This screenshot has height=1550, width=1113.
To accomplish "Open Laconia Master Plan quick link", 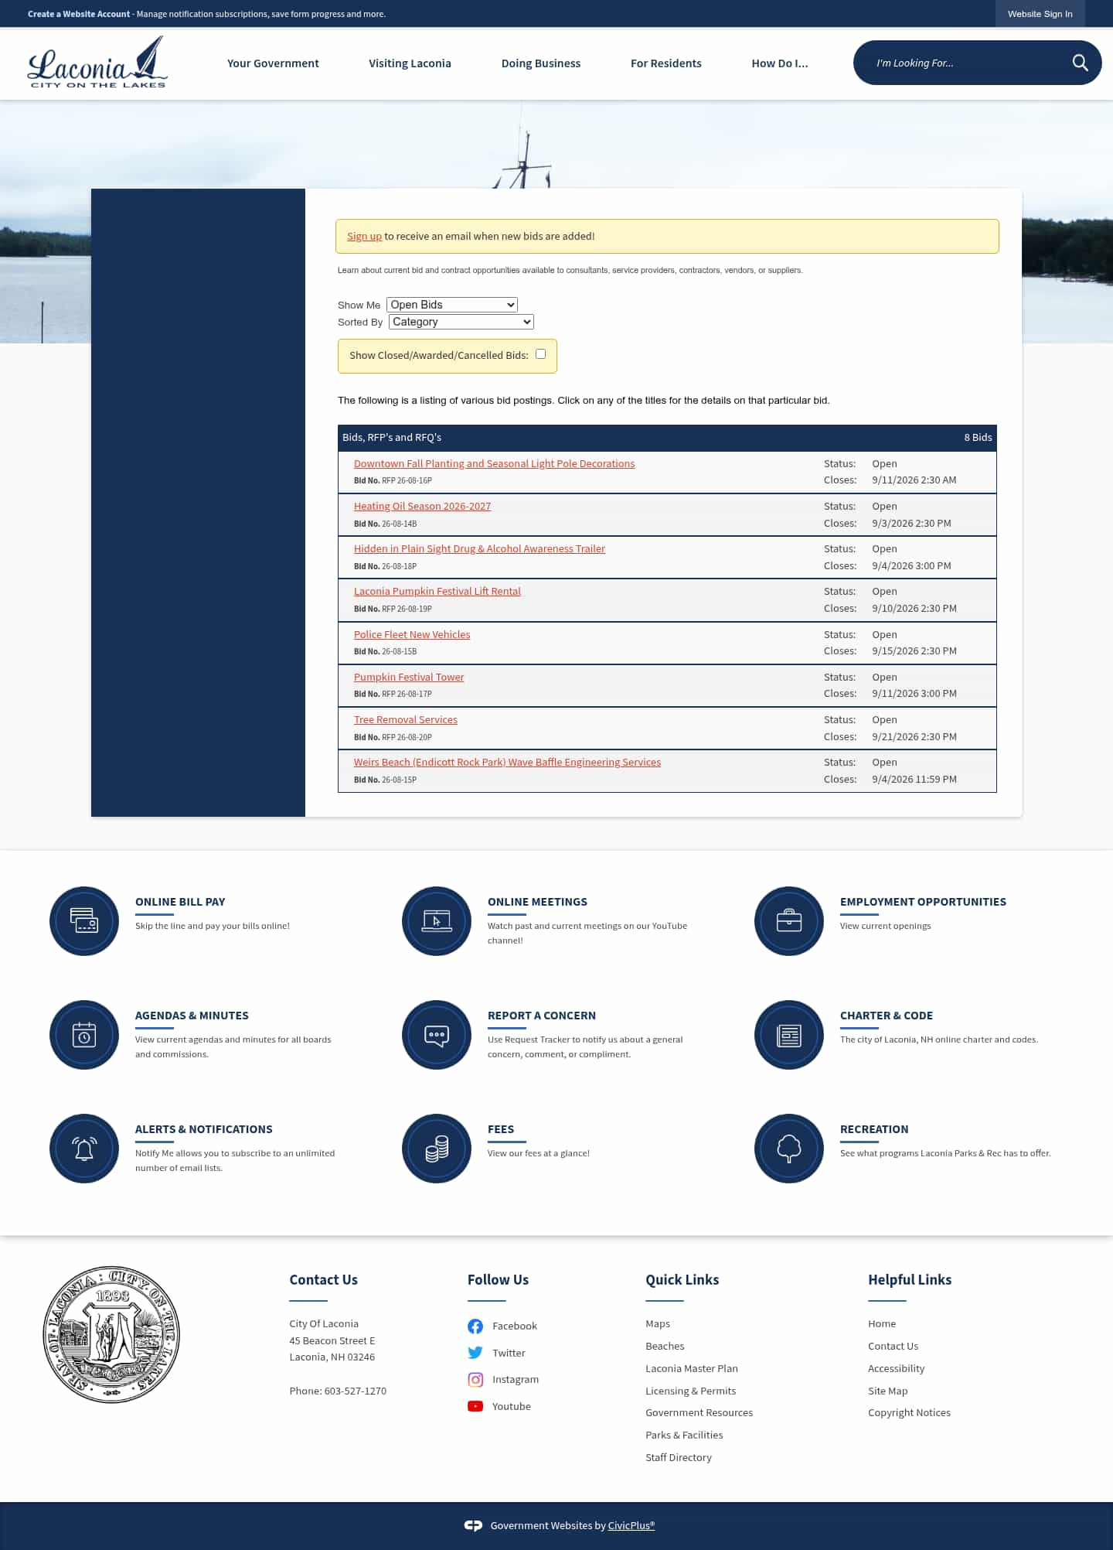I will 692,1369.
